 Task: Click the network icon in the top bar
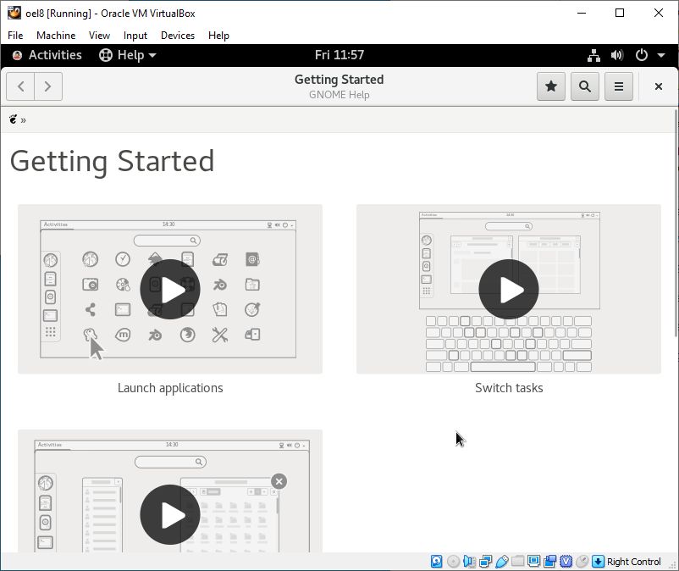point(593,55)
